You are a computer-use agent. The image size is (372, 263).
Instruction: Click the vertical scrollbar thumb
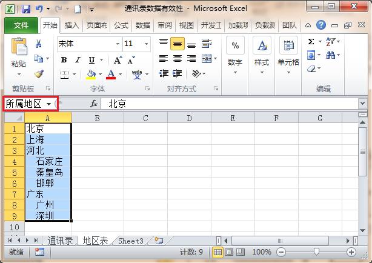[x=362, y=151]
